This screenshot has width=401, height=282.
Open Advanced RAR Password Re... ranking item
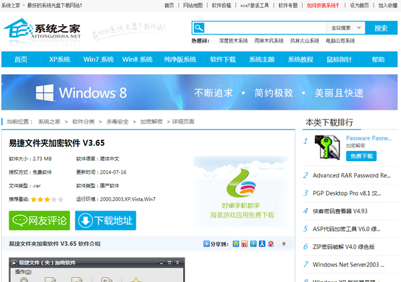pyautogui.click(x=352, y=175)
